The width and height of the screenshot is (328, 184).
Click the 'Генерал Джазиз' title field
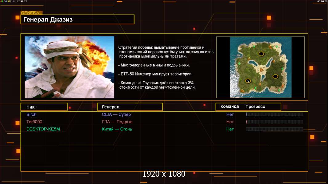pos(78,19)
